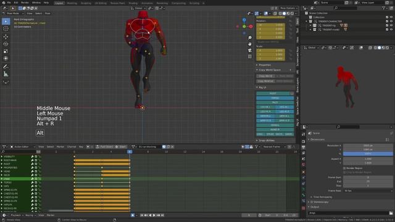The image size is (395, 222).
Task: Switch to the Animation workspace tab
Action: tap(147, 3)
